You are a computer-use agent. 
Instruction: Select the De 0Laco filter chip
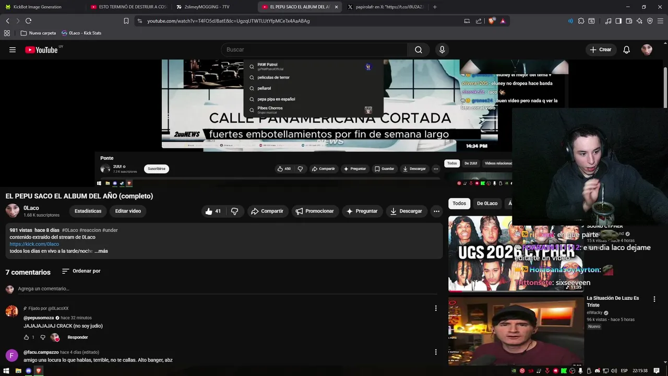487,203
